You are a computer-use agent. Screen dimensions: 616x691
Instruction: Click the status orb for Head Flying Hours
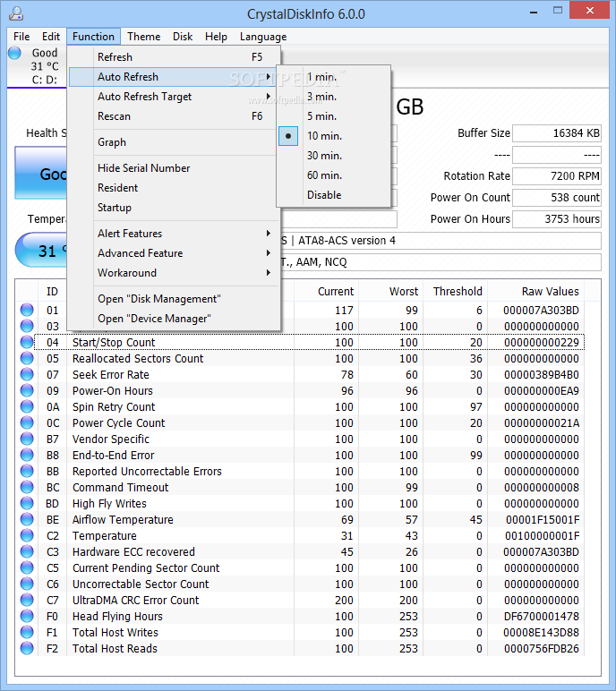click(x=27, y=616)
